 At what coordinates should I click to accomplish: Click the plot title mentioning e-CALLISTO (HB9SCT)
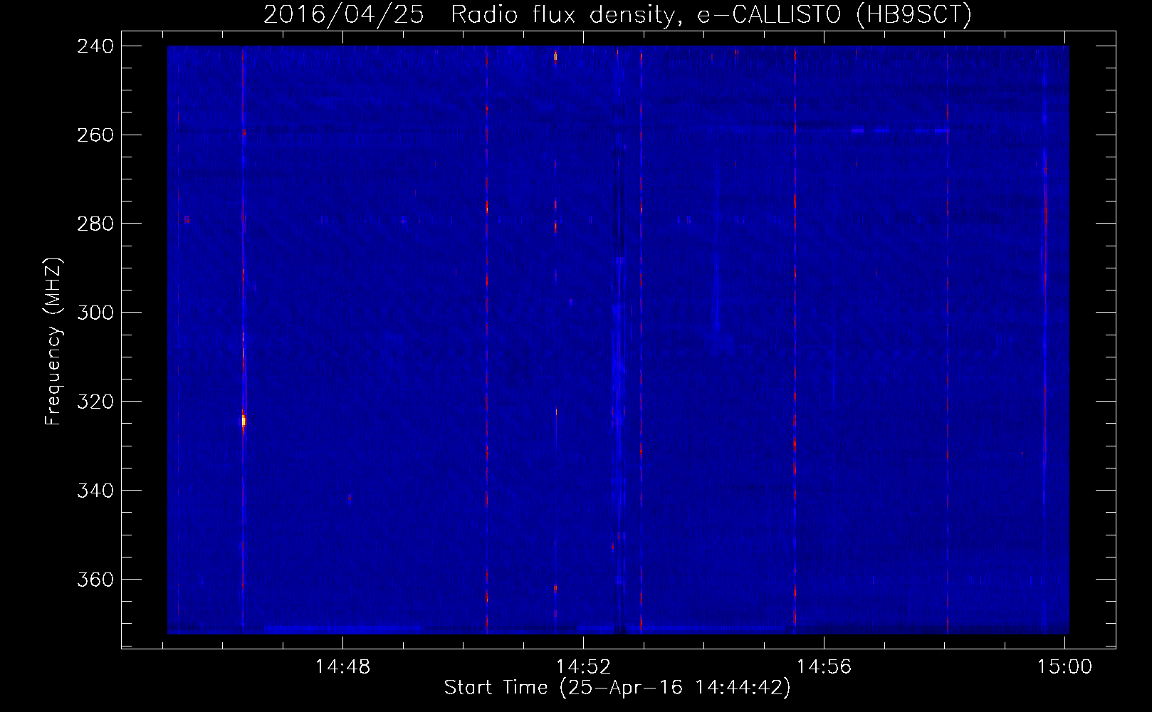click(x=617, y=14)
